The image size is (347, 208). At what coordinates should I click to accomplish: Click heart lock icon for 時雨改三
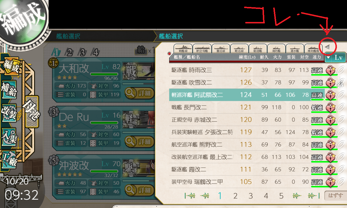click(330, 70)
